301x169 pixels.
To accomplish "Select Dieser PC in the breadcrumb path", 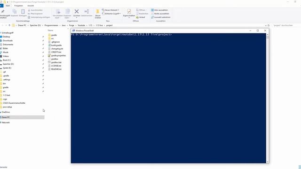I will 22,25.
